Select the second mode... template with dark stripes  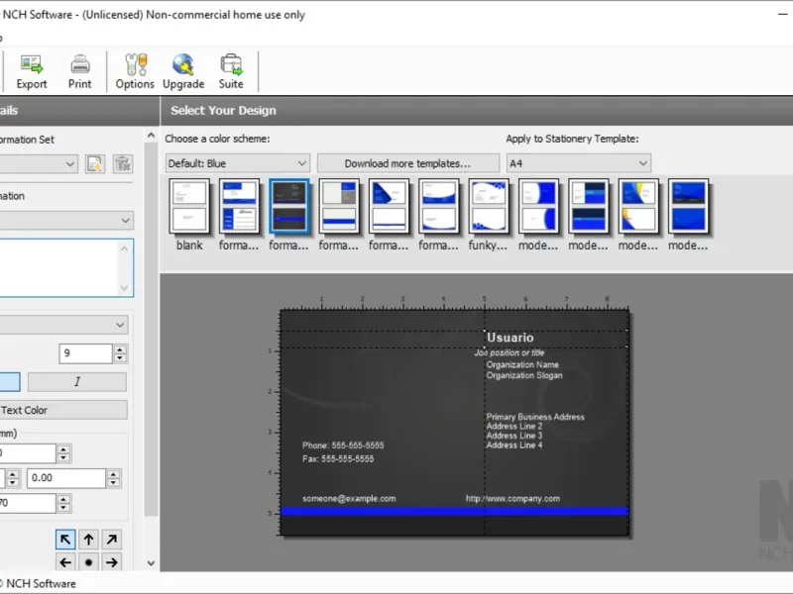pyautogui.click(x=588, y=206)
